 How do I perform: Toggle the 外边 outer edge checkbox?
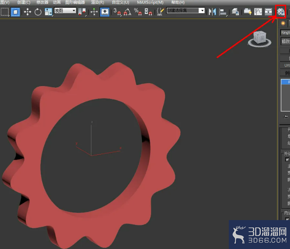287,159
